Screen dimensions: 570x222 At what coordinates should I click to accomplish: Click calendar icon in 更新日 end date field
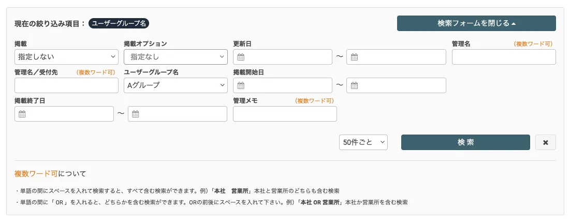coord(354,57)
